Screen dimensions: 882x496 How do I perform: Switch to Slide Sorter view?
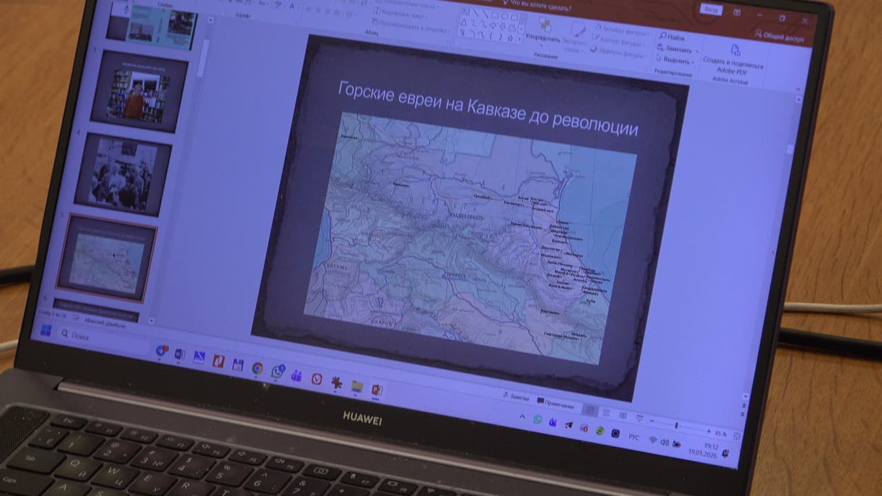coord(606,413)
